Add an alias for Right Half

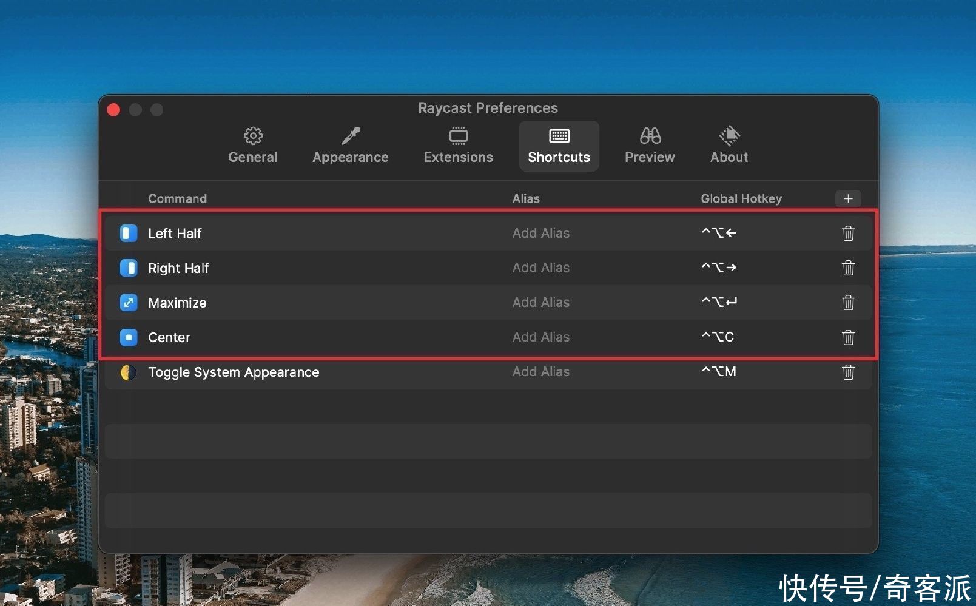point(540,268)
